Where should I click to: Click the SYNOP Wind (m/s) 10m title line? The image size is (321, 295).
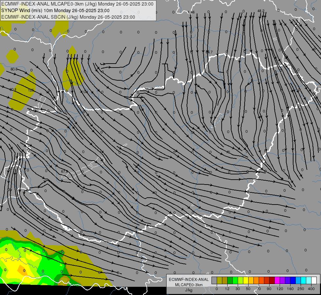coord(55,10)
